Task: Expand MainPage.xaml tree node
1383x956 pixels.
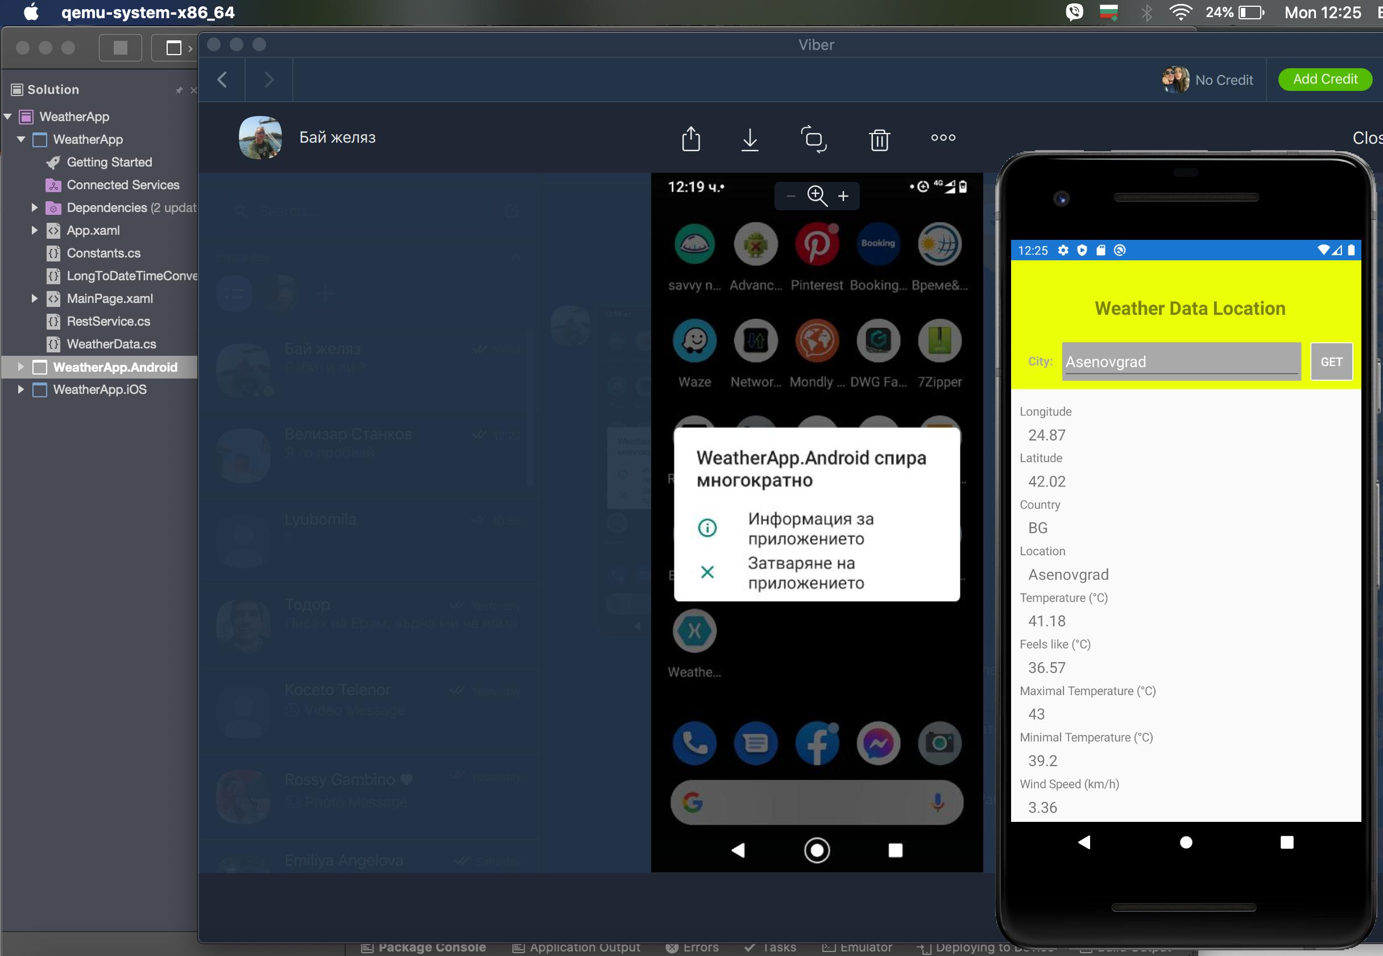Action: pos(34,298)
